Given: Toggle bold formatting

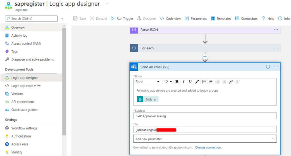Looking at the screenshot, I should (x=177, y=82).
